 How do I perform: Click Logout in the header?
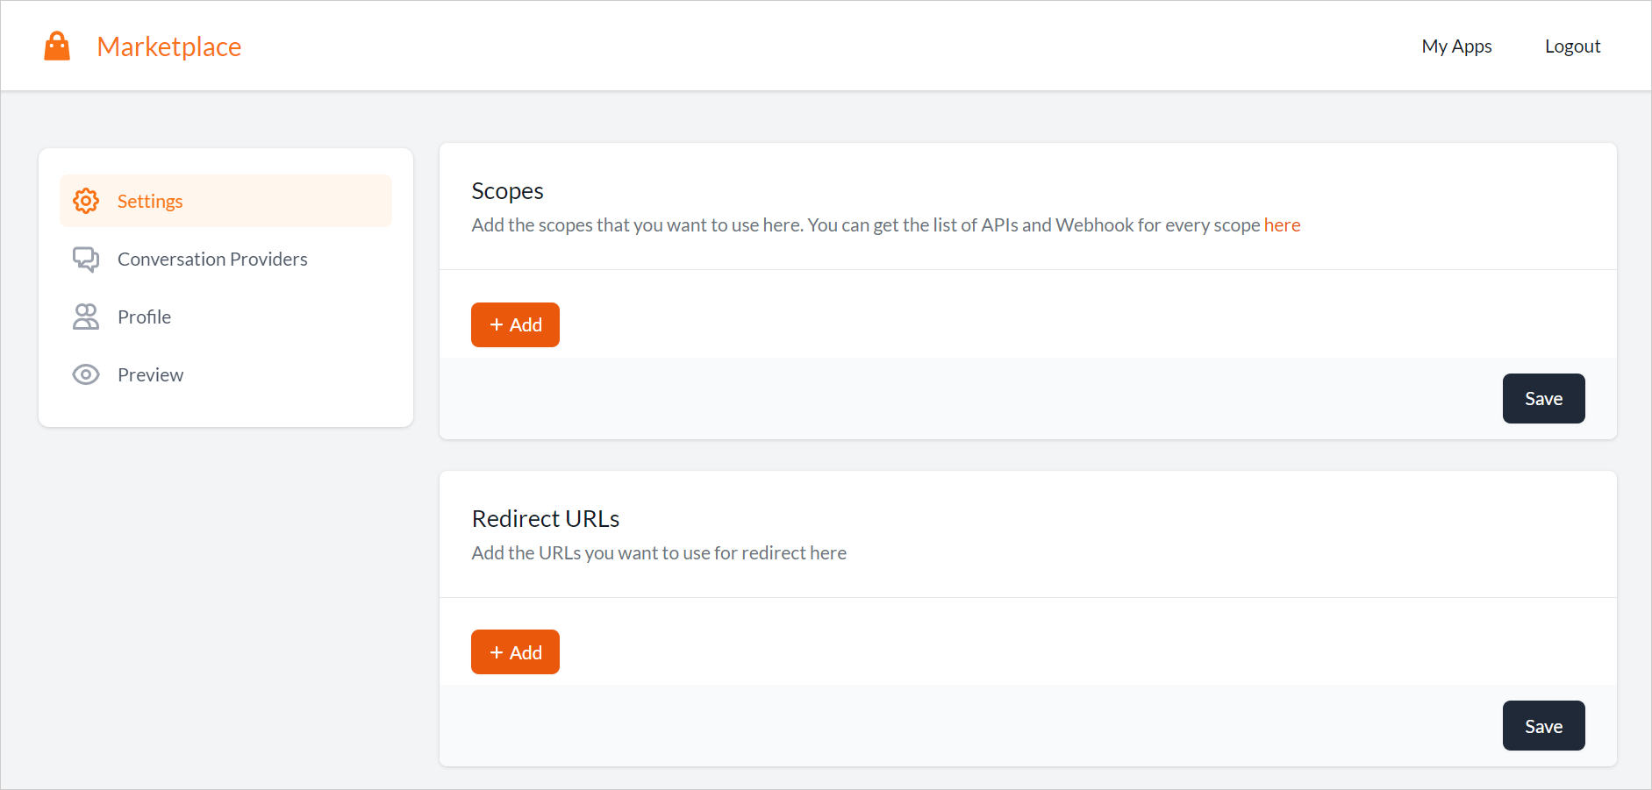point(1573,46)
